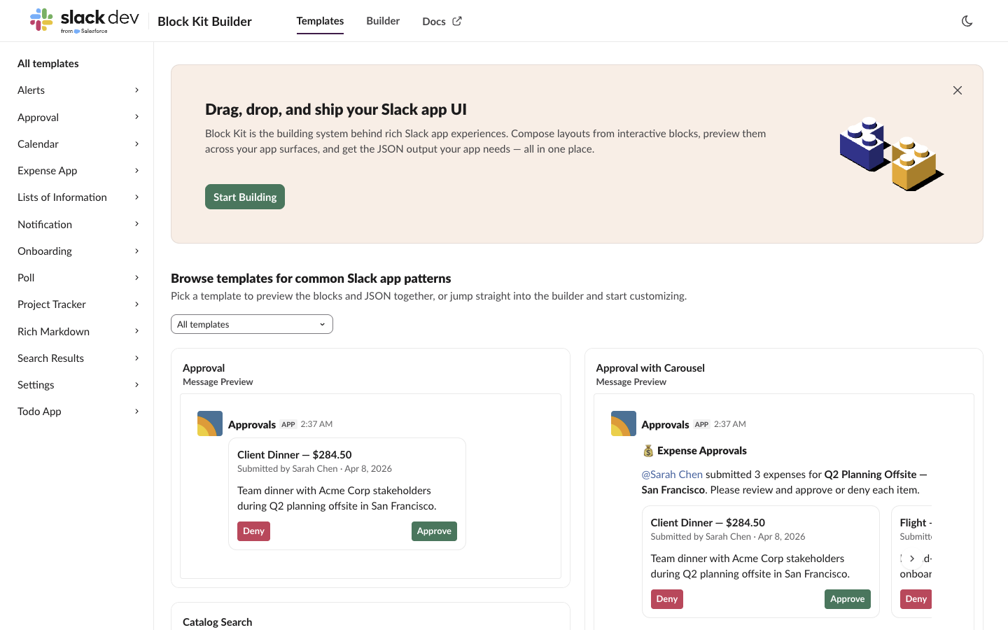Image resolution: width=1008 pixels, height=630 pixels.
Task: Expand the Search Results chevron
Action: click(x=137, y=358)
